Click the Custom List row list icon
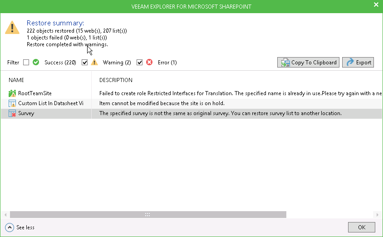 [12, 103]
